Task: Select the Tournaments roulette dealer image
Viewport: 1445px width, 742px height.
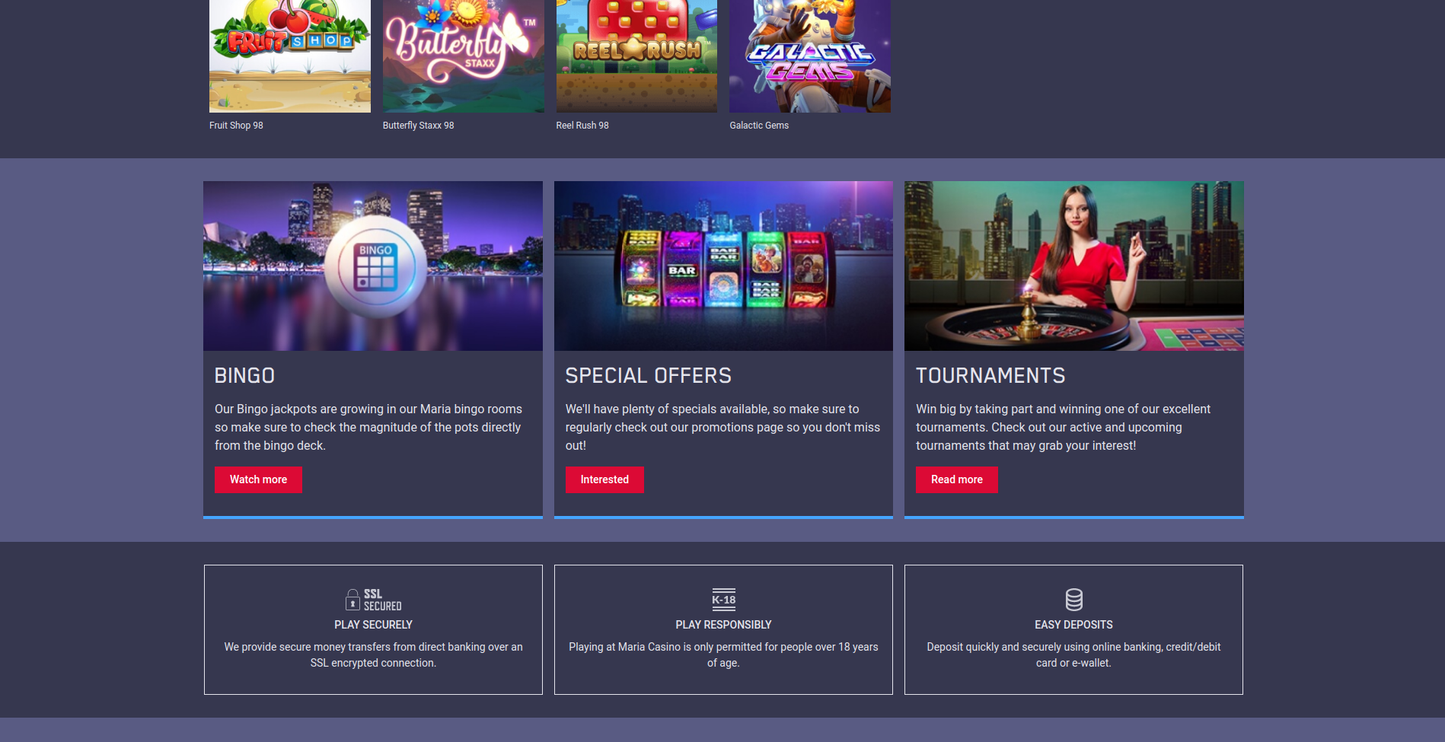Action: click(1074, 266)
